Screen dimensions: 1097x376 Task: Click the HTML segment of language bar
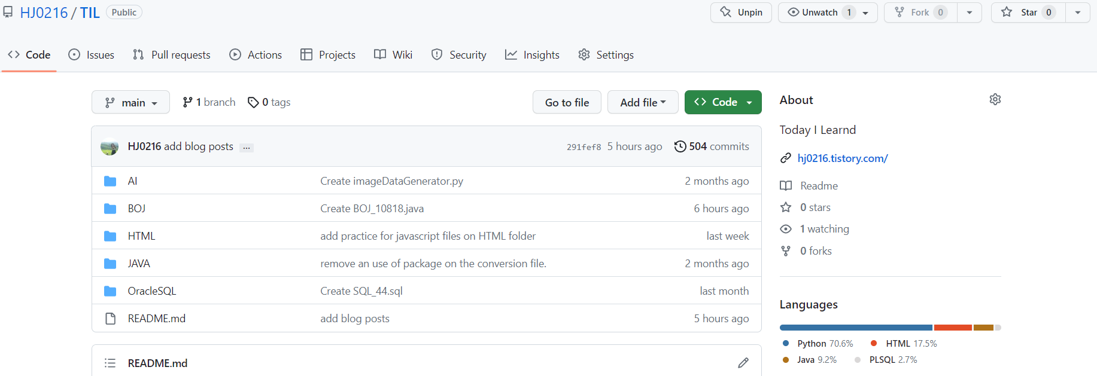[x=953, y=328]
